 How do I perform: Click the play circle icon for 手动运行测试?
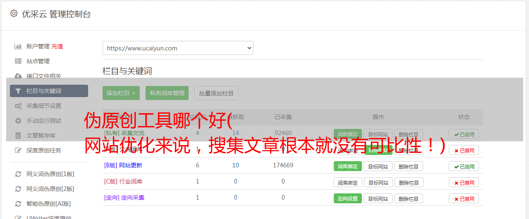point(18,121)
